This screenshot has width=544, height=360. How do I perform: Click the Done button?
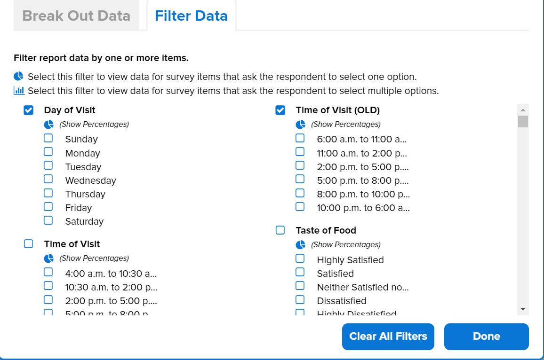click(x=486, y=337)
